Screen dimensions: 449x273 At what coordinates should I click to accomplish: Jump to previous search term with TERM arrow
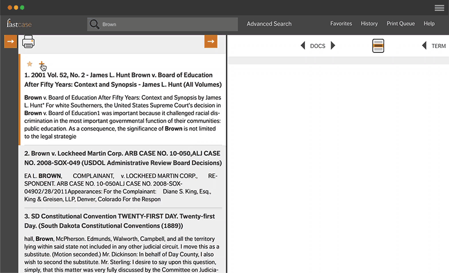tap(424, 46)
